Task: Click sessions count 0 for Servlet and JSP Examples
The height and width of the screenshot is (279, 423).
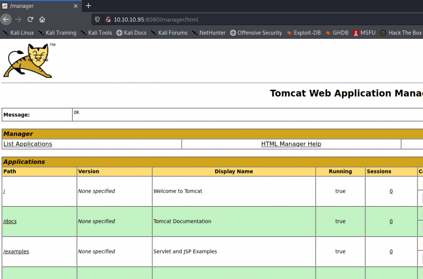Action: pos(391,251)
